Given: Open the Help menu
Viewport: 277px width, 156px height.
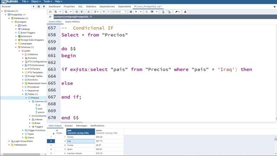Looking at the screenshot, I should click(x=58, y=1).
